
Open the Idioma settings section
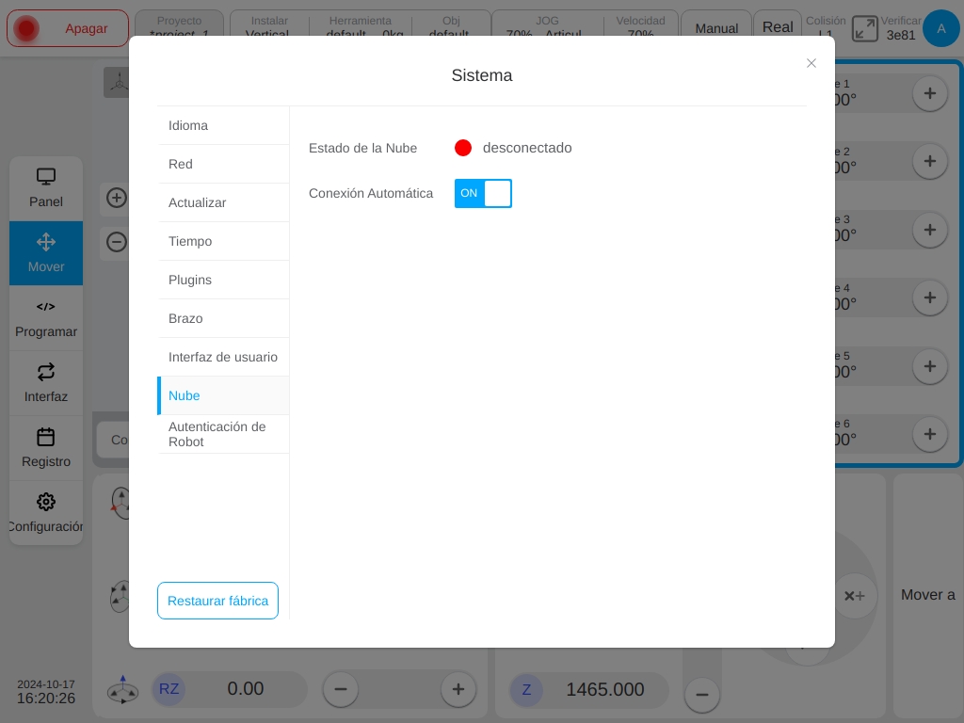223,125
